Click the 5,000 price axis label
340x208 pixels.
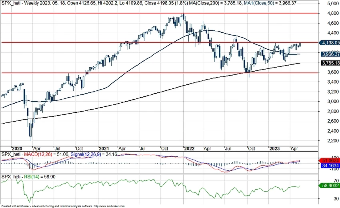(331, 4)
